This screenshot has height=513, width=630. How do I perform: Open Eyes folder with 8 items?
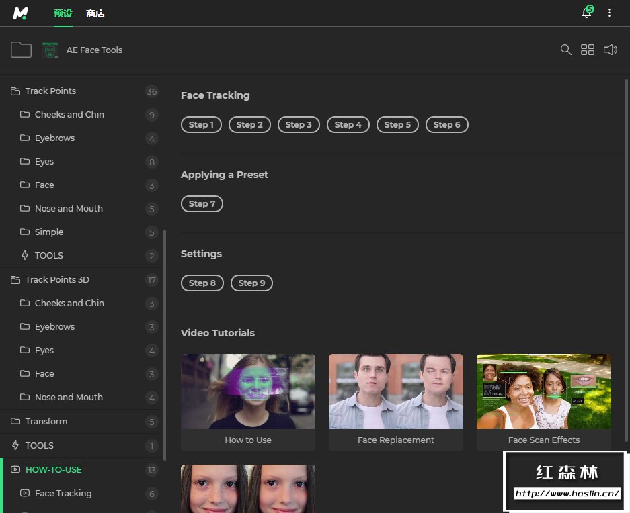(81, 161)
